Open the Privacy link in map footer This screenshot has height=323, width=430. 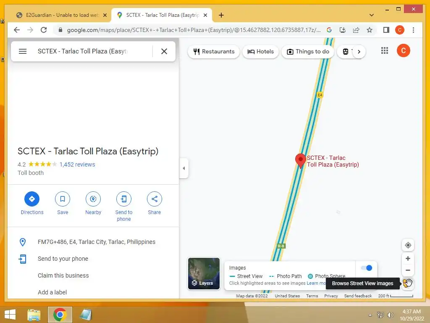(331, 296)
